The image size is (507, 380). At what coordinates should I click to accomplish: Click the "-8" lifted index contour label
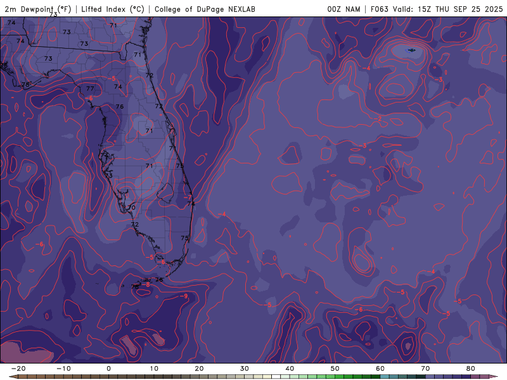coord(146,284)
